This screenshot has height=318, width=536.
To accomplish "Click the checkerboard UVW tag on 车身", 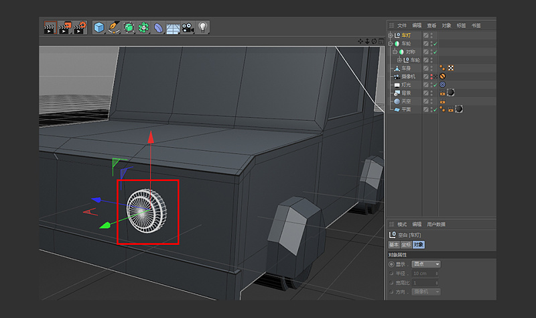I will click(451, 68).
